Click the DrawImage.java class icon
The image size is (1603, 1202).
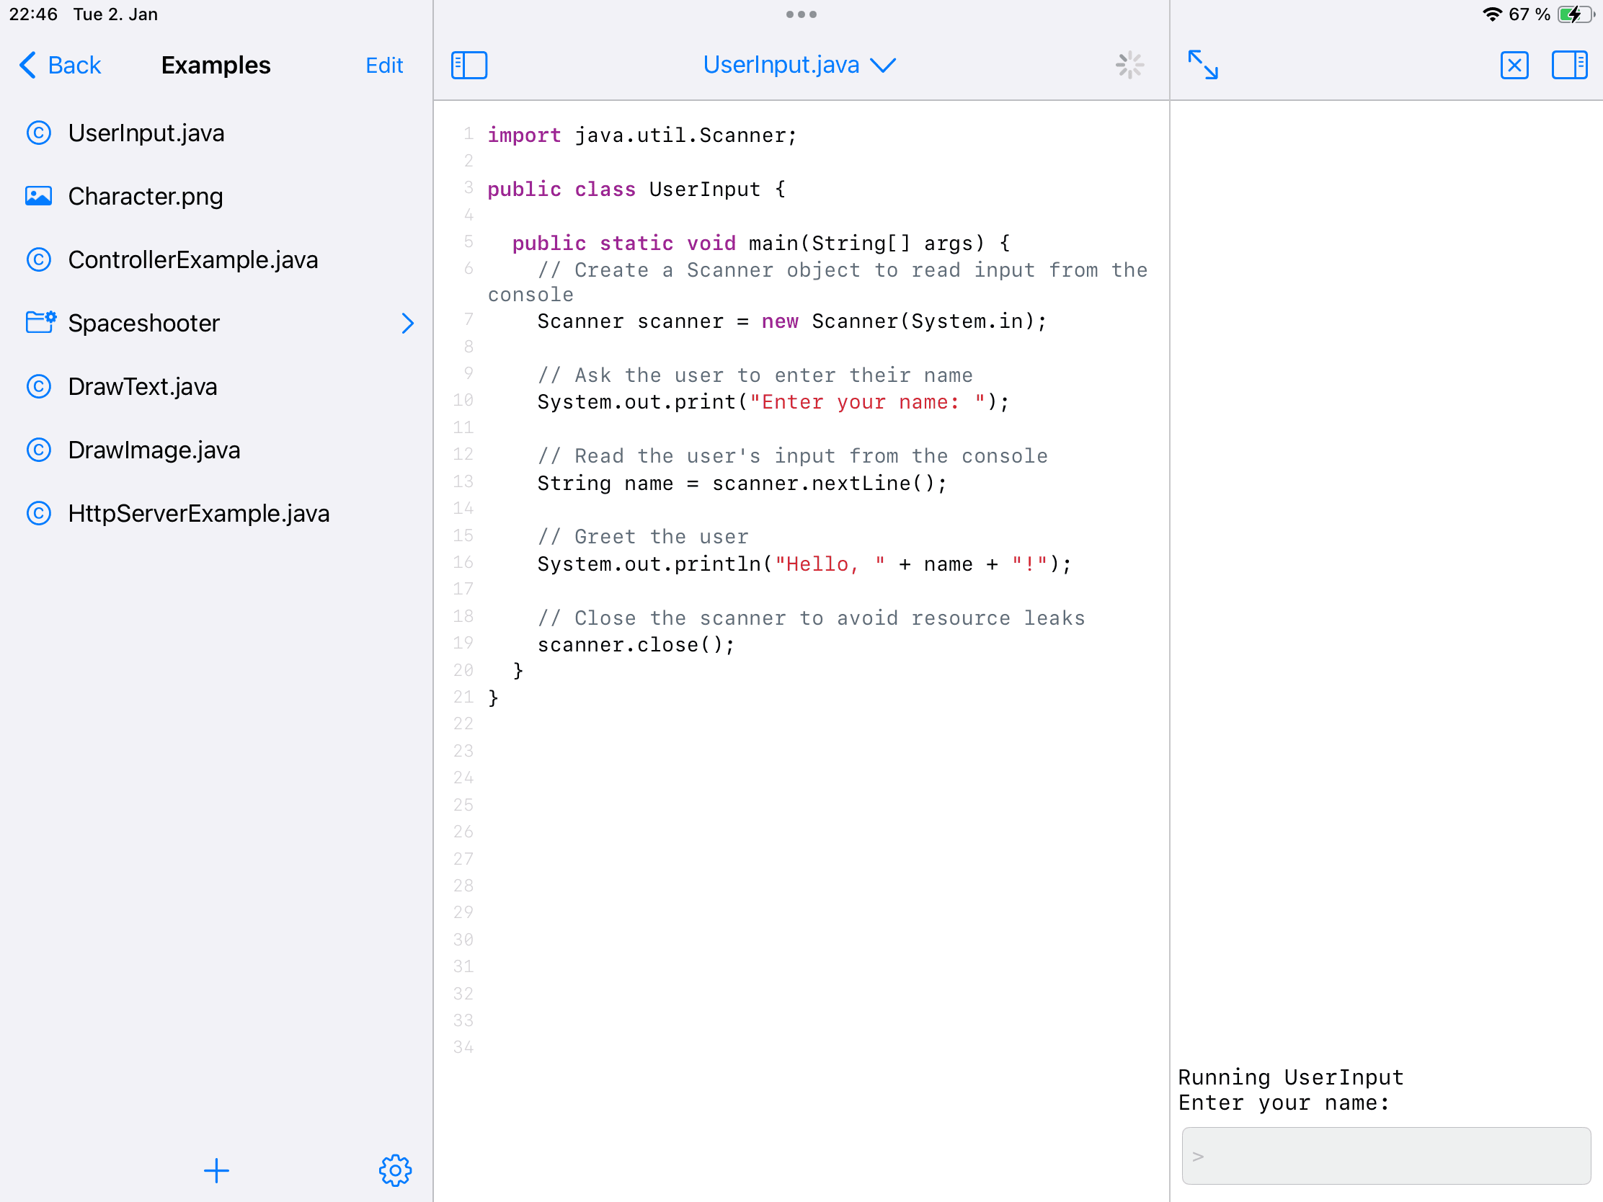(38, 450)
